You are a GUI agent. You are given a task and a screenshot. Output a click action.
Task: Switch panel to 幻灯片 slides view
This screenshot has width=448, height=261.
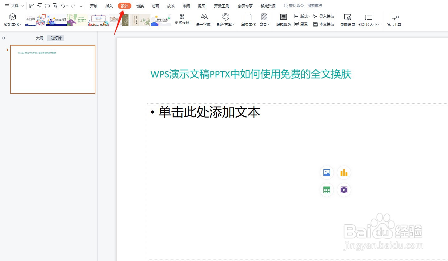[56, 38]
